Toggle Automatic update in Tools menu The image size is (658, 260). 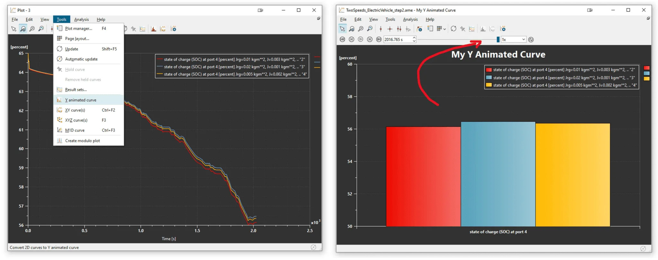point(81,59)
